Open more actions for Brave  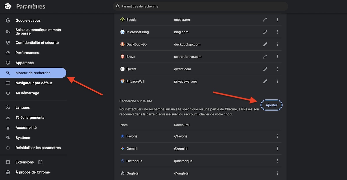click(277, 57)
